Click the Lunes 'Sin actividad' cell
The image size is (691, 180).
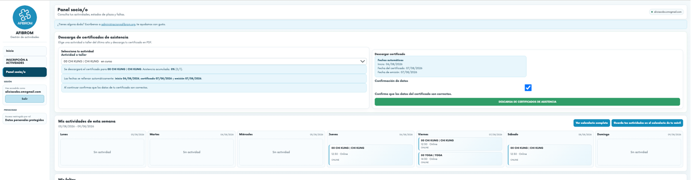click(102, 152)
